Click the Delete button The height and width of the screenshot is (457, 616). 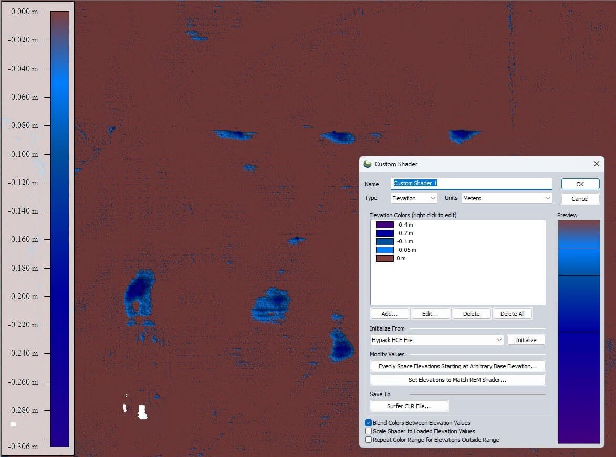(x=471, y=314)
